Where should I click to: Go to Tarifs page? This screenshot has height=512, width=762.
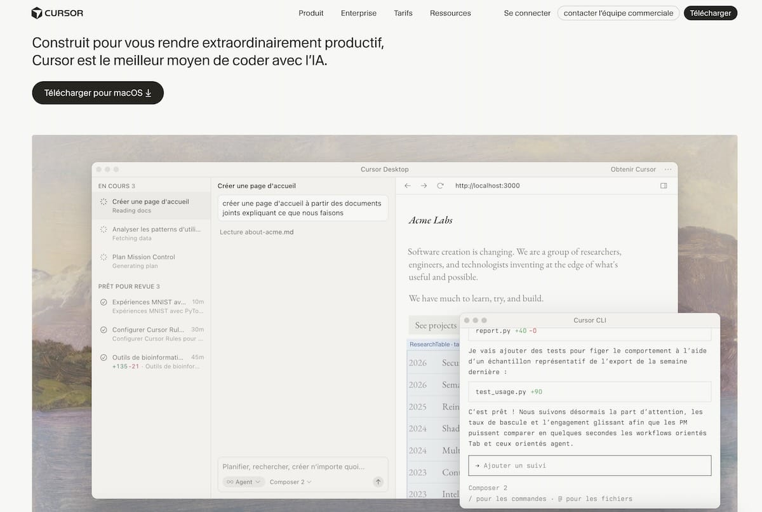(403, 13)
